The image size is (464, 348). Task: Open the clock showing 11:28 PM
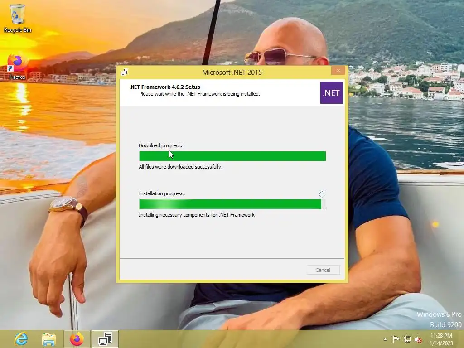441,339
